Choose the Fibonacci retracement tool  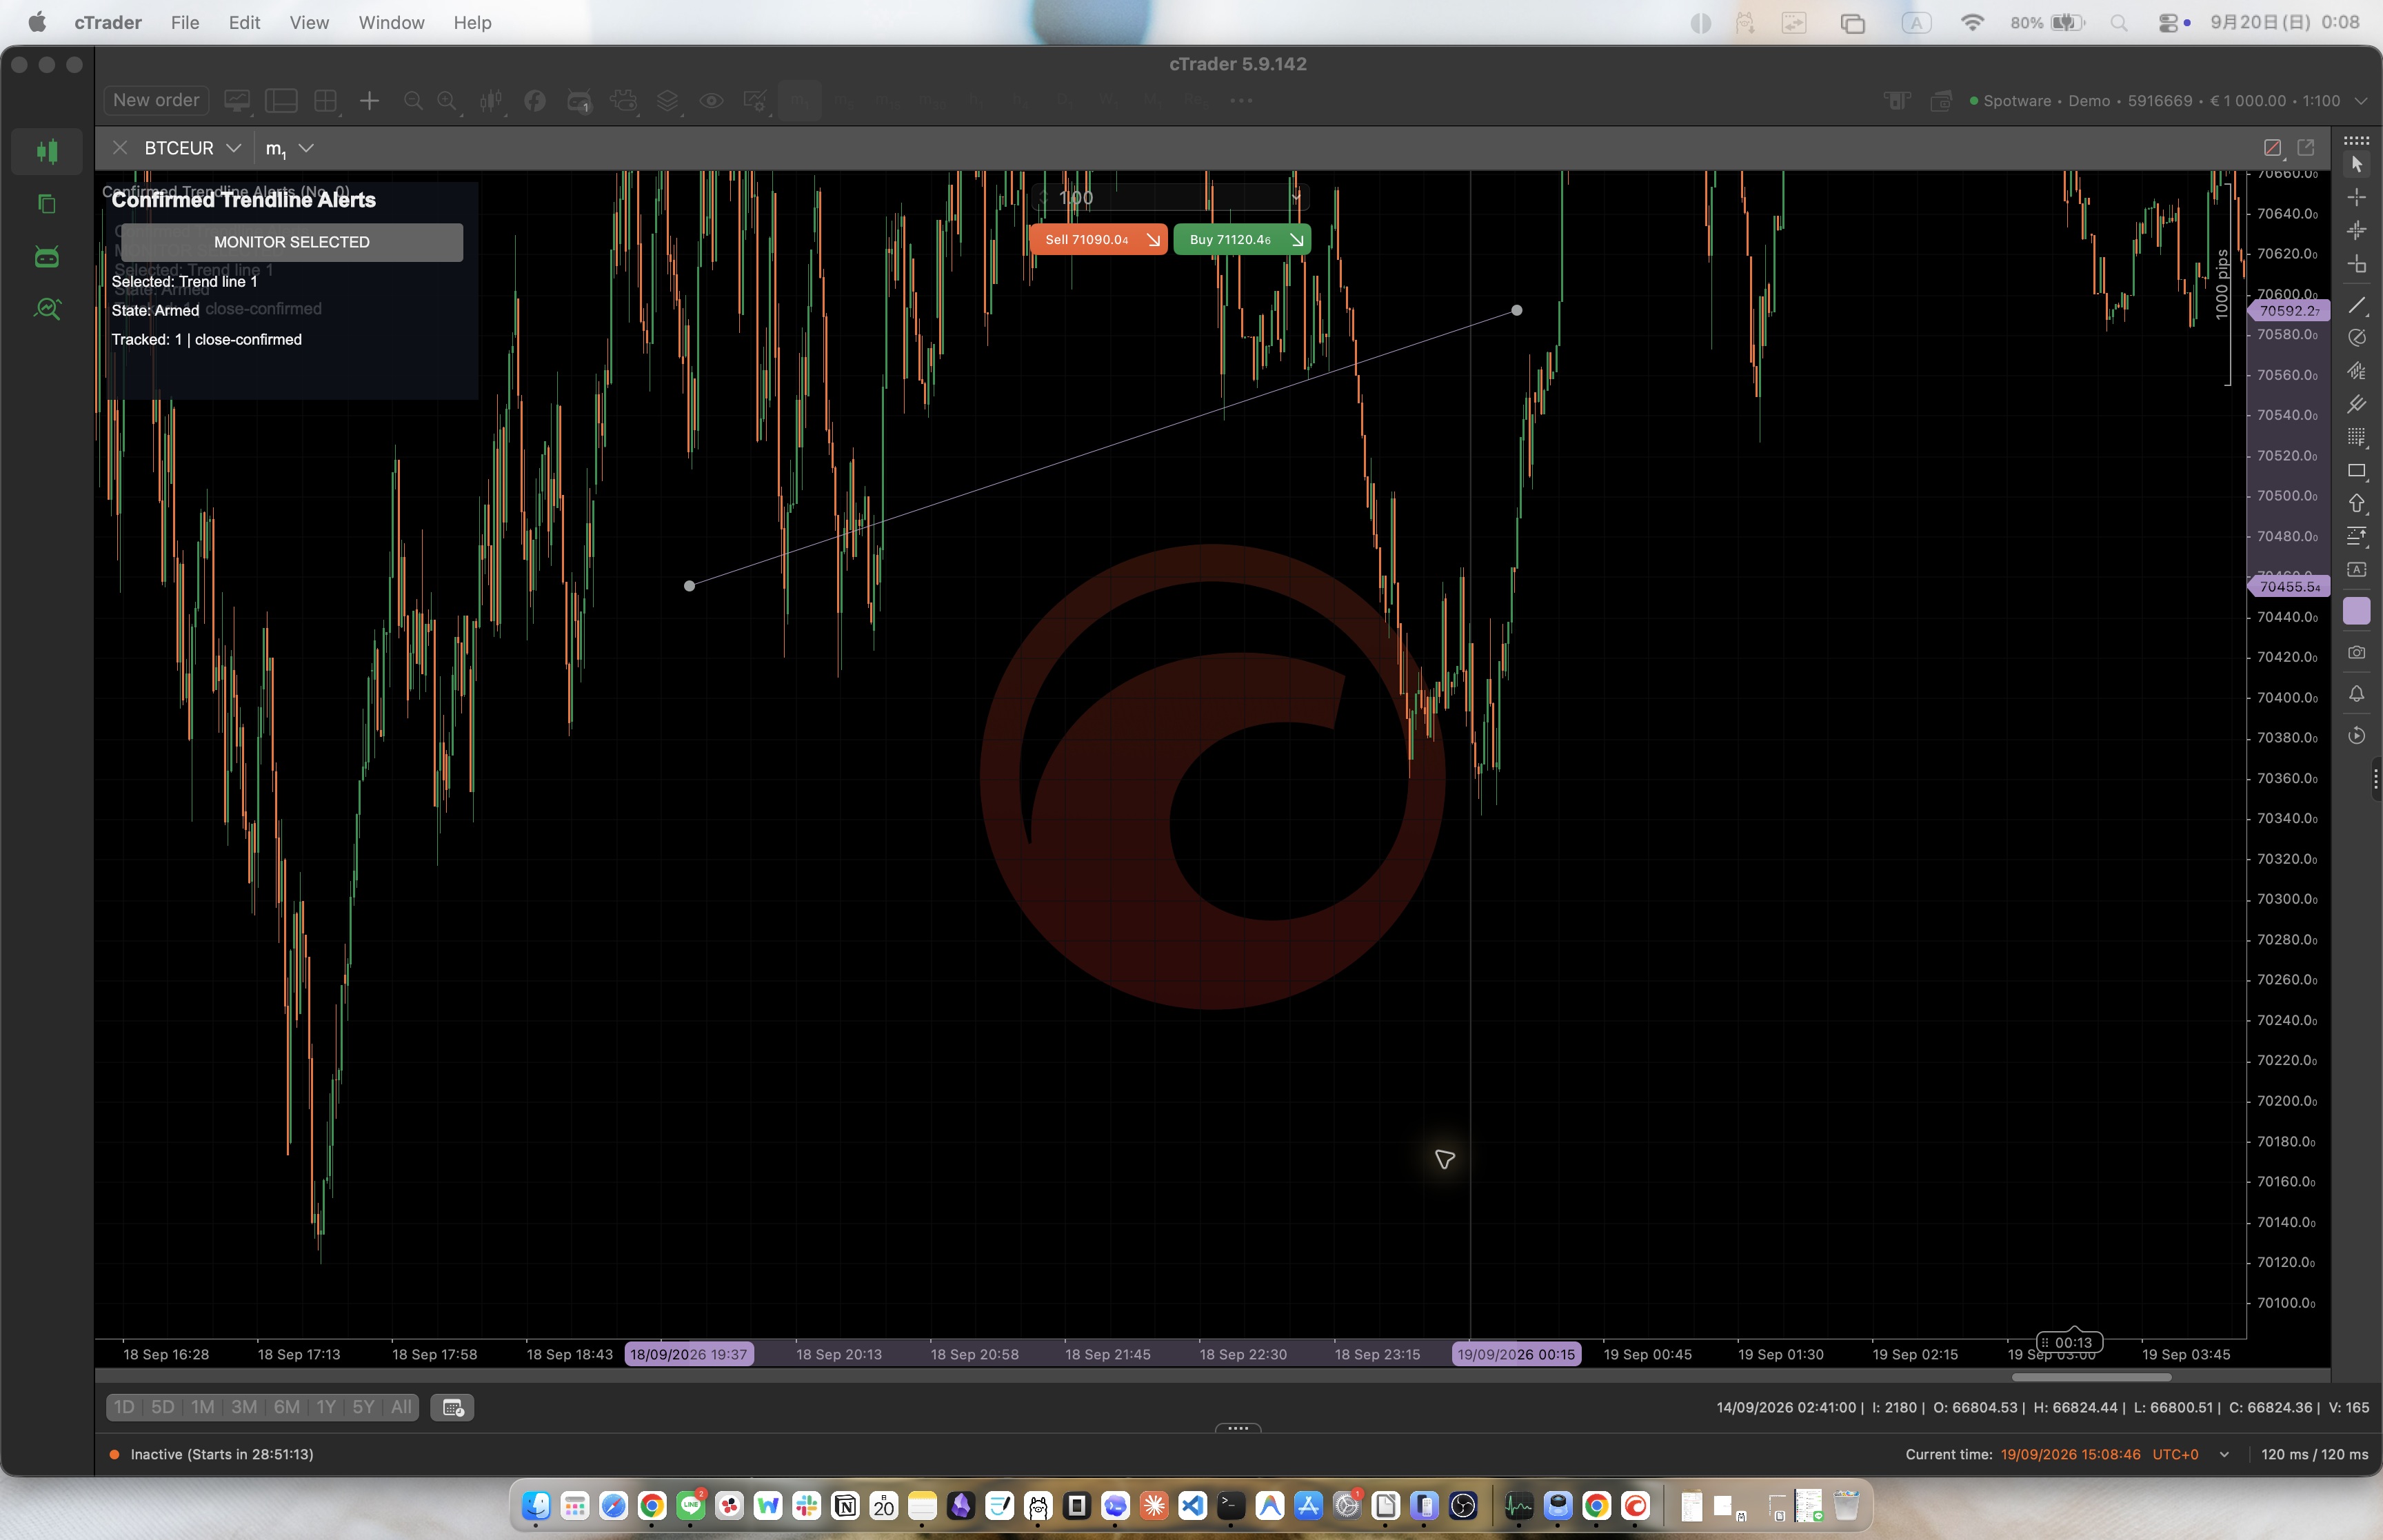point(2356,437)
